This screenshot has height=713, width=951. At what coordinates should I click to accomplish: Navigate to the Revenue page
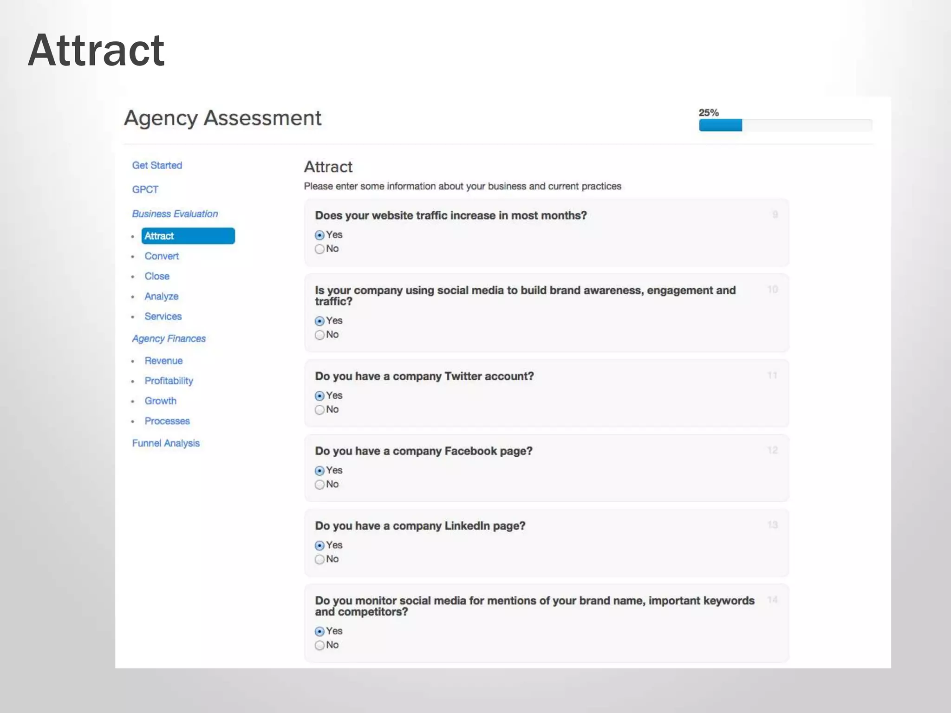coord(163,361)
